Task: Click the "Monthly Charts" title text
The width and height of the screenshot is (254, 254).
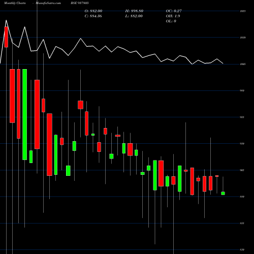Action: tap(15, 3)
